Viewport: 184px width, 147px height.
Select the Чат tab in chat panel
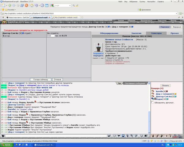[x=120, y=83]
